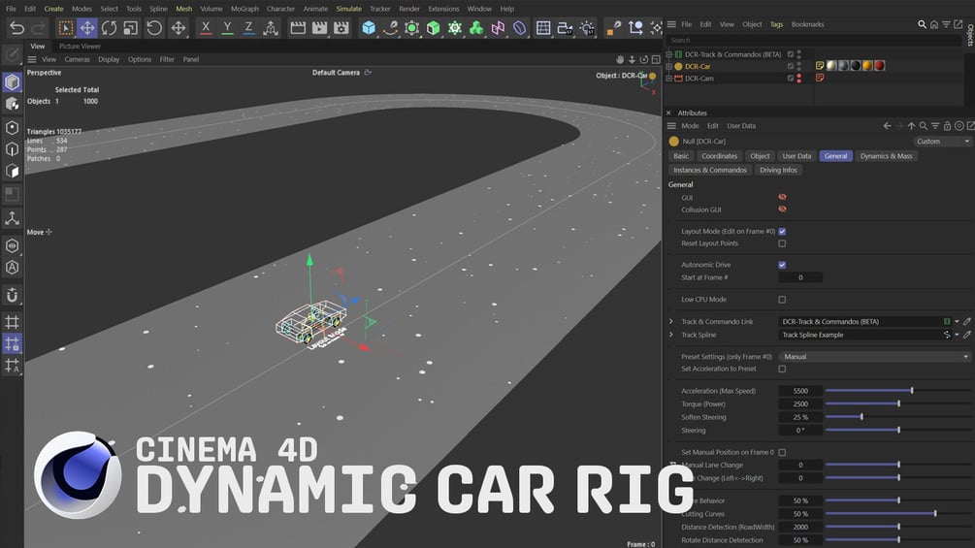
Task: Open the spline pen tool icon
Action: coord(391,28)
